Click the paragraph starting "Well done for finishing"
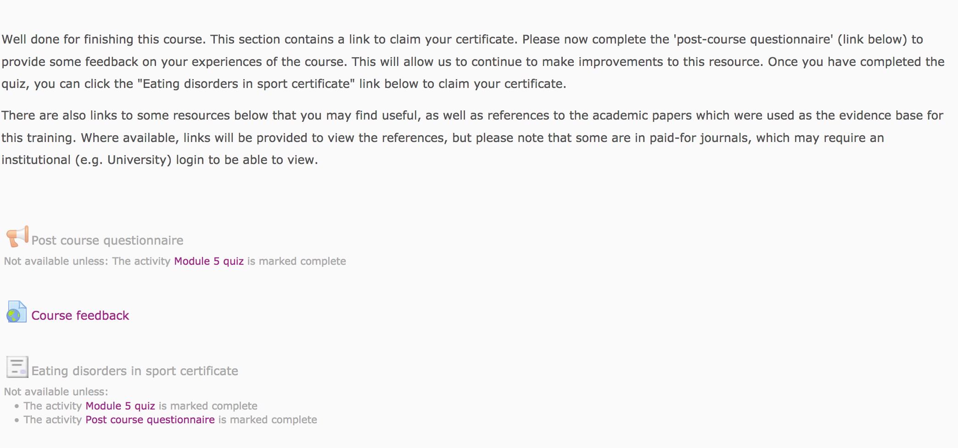Viewport: 958px width, 448px height. tap(473, 61)
